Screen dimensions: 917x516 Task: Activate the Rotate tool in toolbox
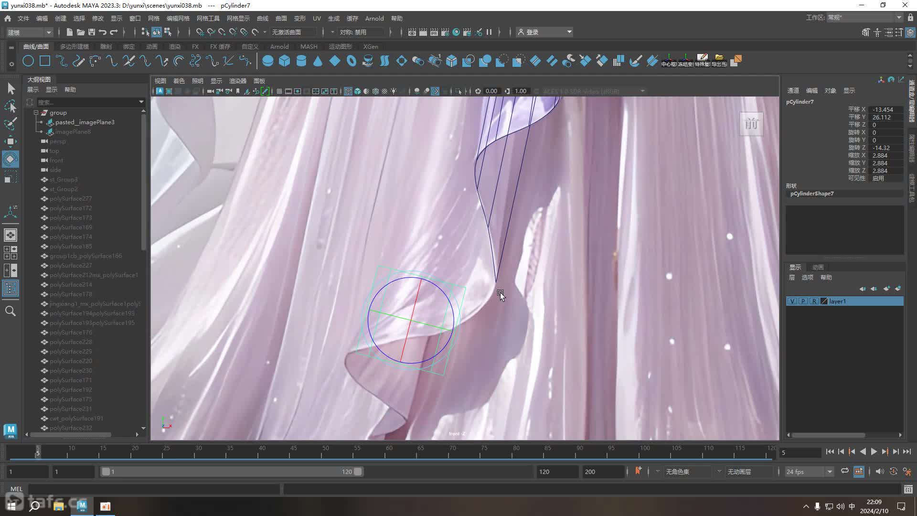pos(11,159)
